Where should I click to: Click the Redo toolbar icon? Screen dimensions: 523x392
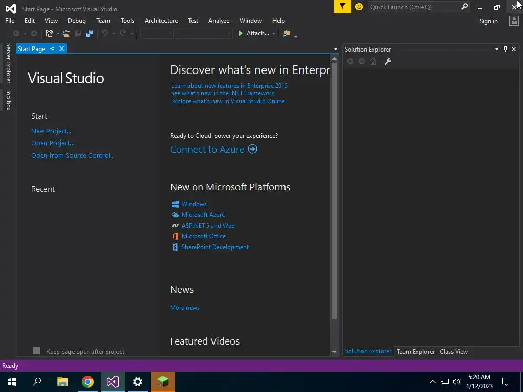pyautogui.click(x=123, y=33)
